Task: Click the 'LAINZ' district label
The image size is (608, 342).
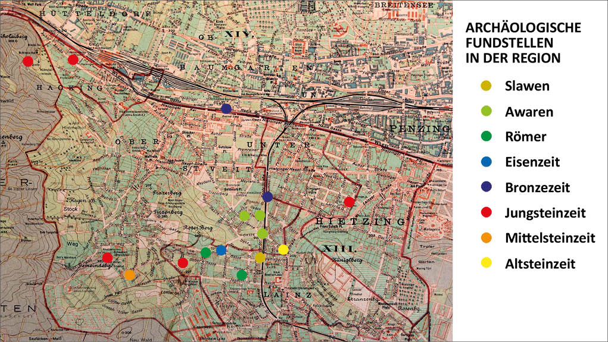Action: (288, 295)
